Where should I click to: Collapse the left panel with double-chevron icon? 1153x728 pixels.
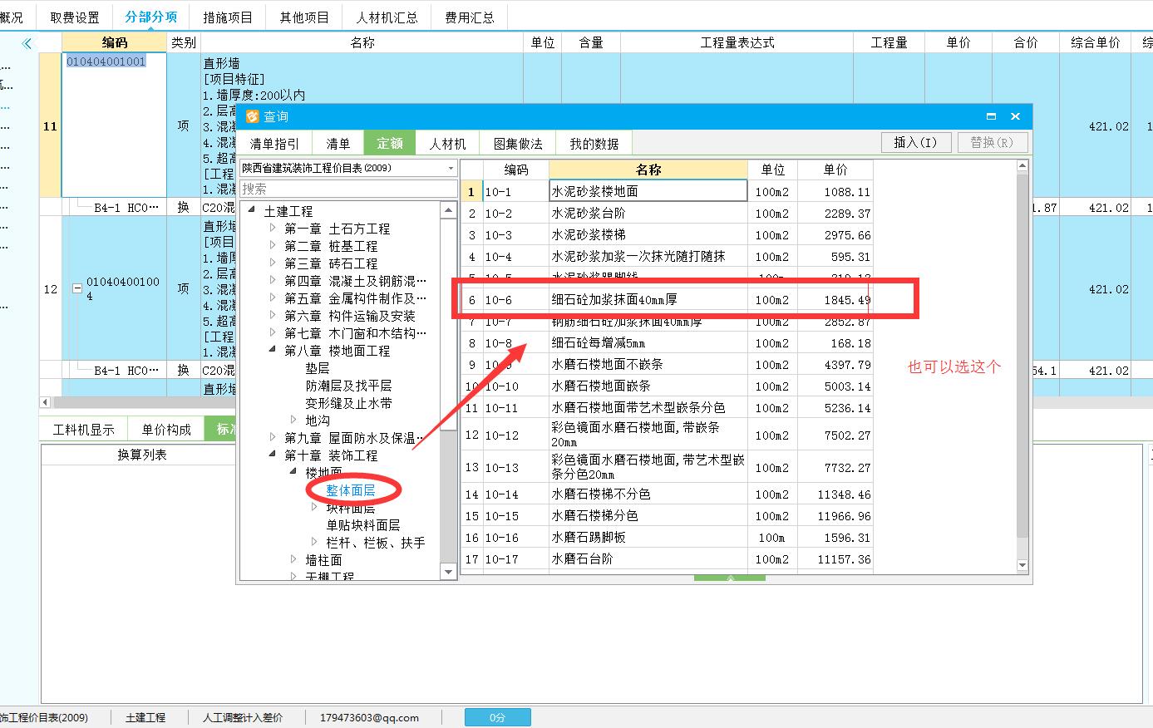(x=27, y=43)
